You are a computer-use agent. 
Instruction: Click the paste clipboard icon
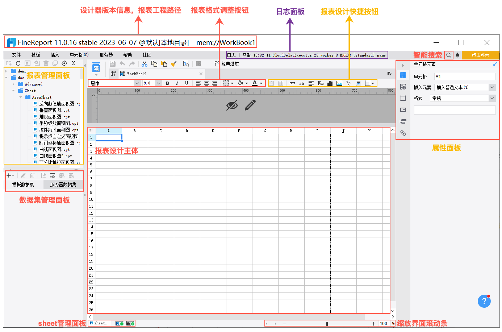coord(164,64)
